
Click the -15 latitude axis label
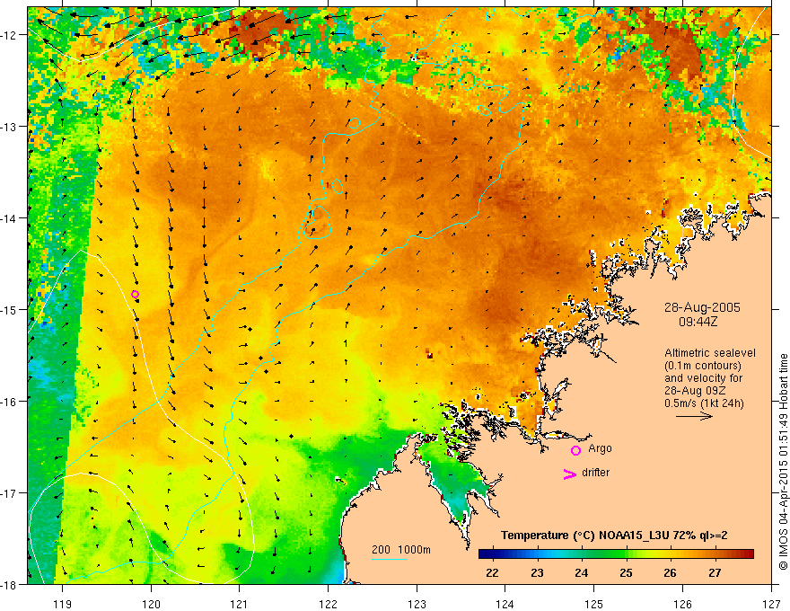pos(10,310)
